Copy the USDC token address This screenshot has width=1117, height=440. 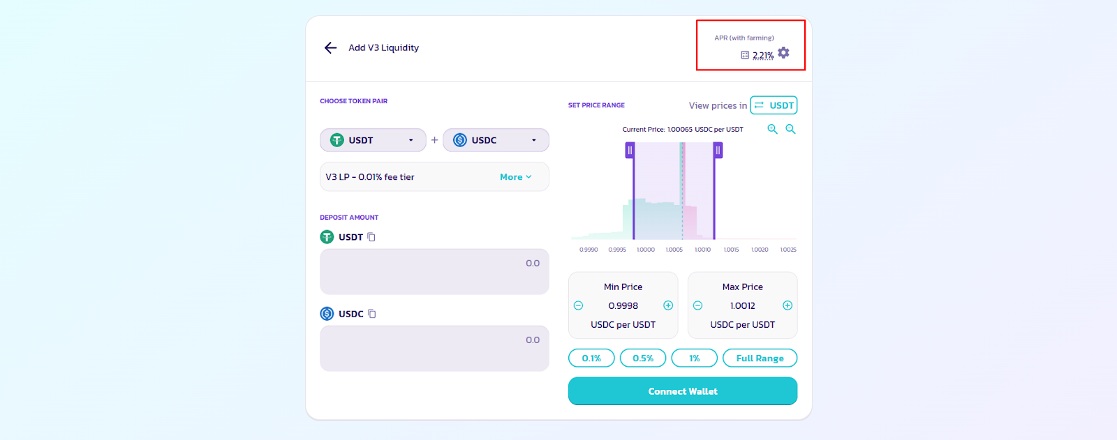[x=372, y=314]
